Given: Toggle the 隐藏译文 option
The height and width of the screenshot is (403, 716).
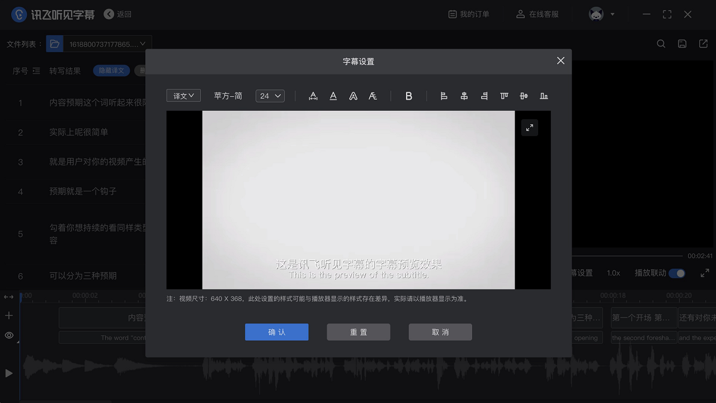Looking at the screenshot, I should point(111,71).
